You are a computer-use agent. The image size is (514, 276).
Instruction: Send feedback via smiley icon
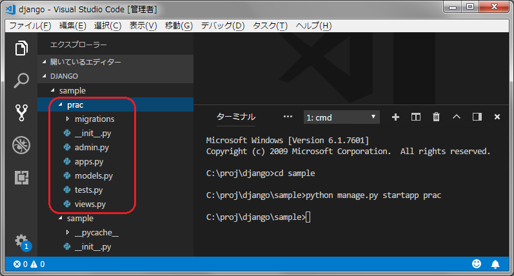(477, 264)
